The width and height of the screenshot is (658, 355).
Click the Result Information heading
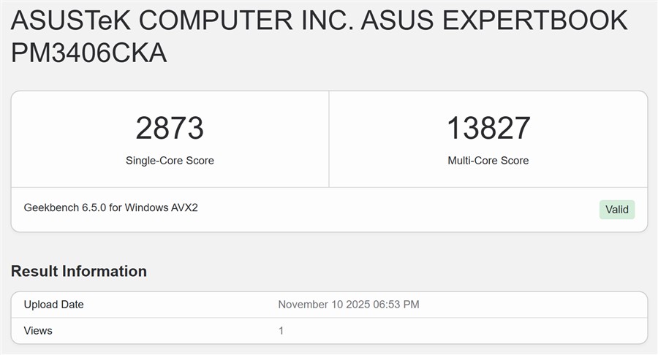[79, 271]
